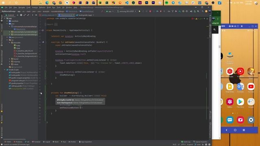
Task: Open the Problems tool window tab
Action: [x=18, y=142]
